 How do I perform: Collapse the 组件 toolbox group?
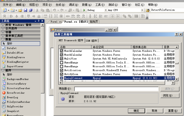pyautogui.click(x=3, y=71)
